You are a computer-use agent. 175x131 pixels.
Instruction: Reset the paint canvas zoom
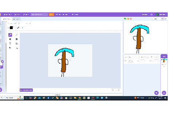pyautogui.click(x=116, y=90)
